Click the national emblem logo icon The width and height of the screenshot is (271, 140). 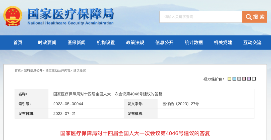pyautogui.click(x=13, y=16)
